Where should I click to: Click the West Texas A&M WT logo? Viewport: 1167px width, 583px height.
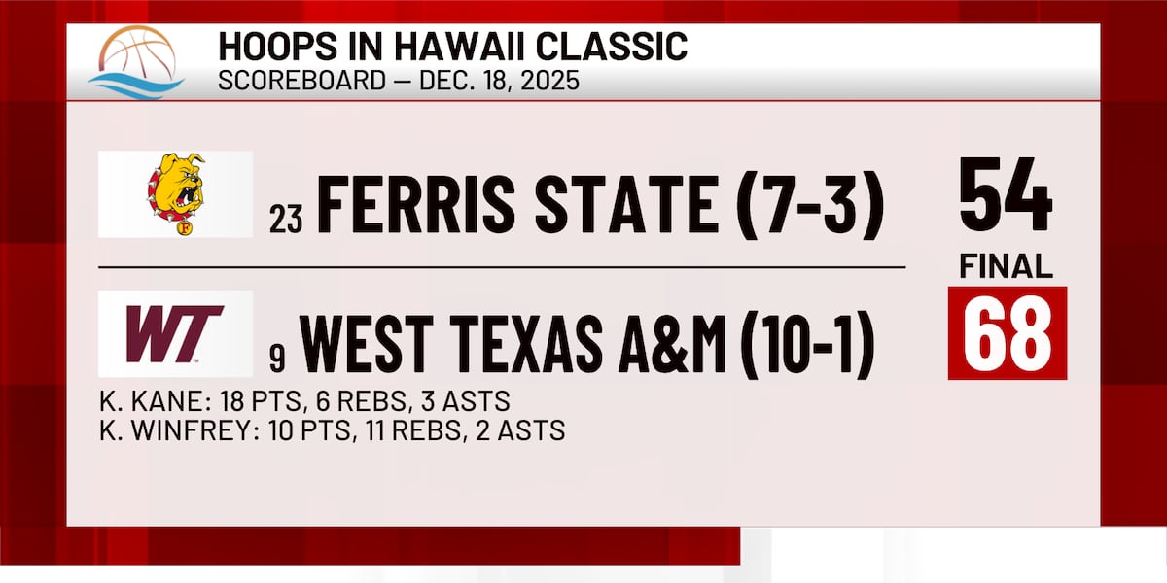coord(175,333)
